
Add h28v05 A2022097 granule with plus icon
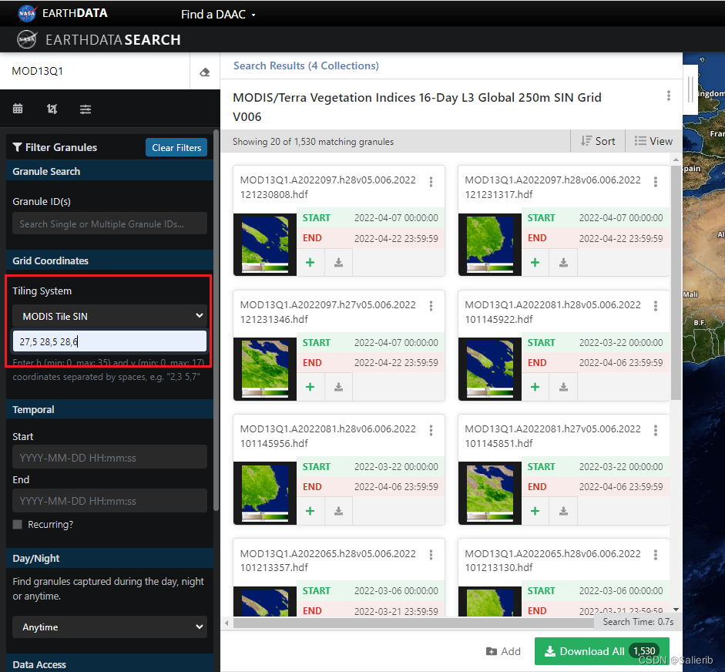[x=310, y=263]
